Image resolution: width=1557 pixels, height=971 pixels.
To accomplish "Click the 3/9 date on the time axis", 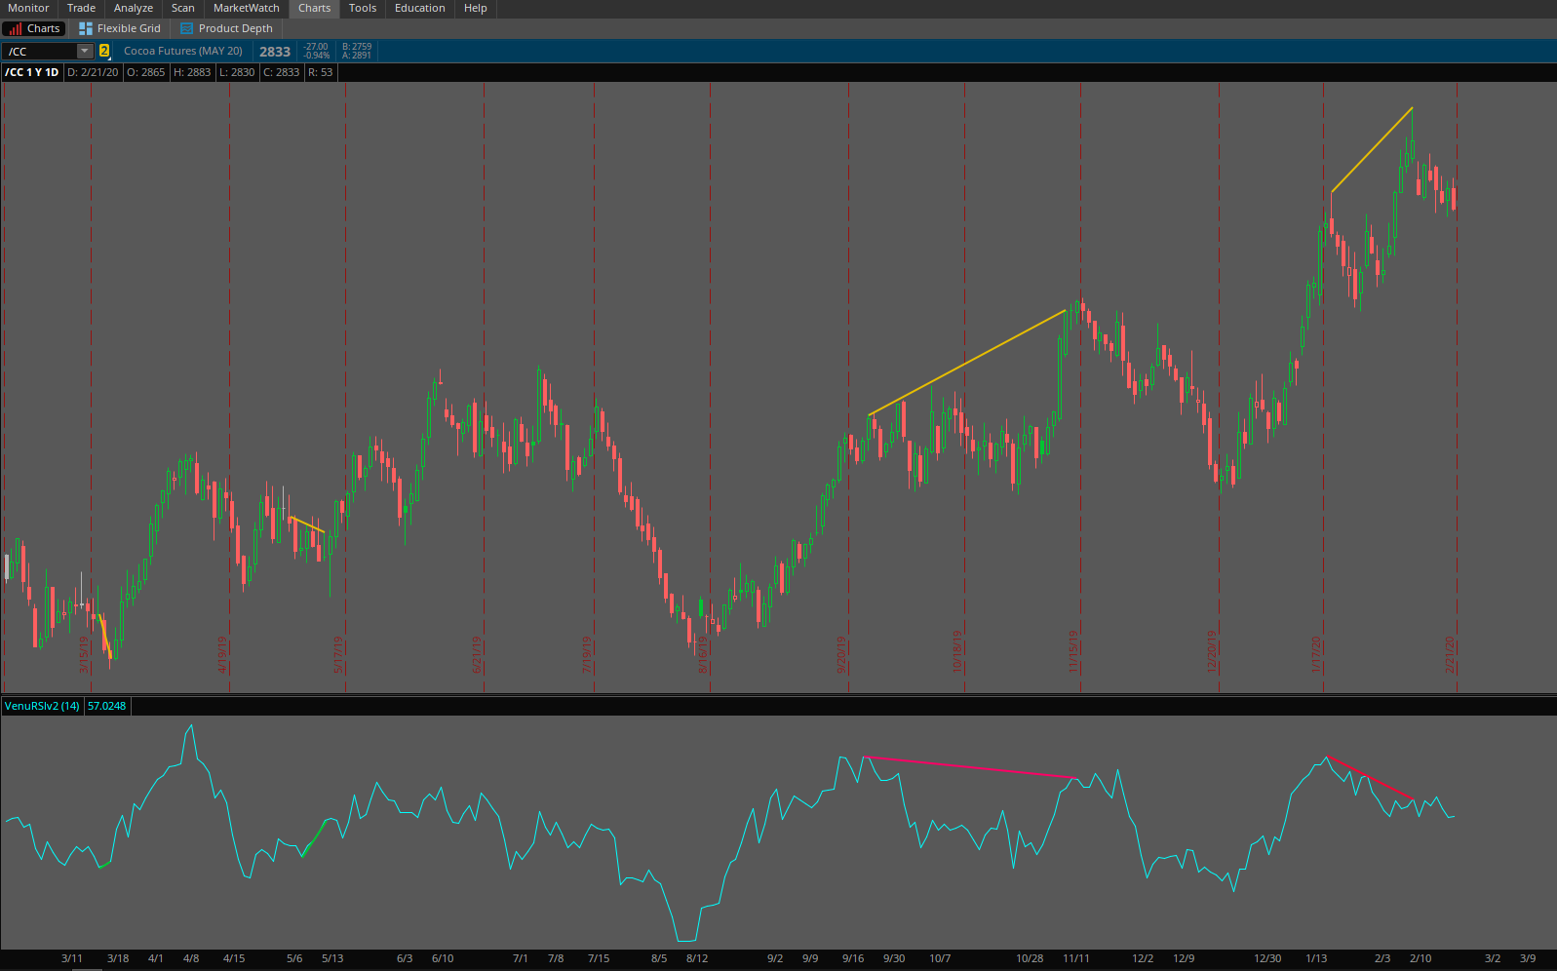I will pos(1528,958).
